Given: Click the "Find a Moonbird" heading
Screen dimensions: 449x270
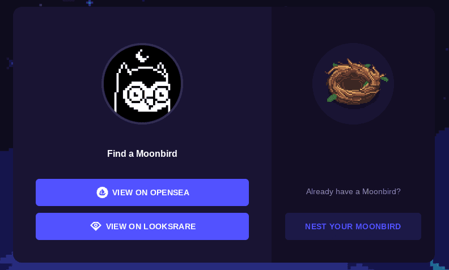Looking at the screenshot, I should tap(142, 153).
